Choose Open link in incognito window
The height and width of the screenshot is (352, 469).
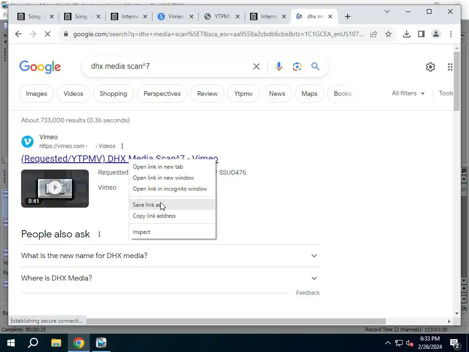172,189
